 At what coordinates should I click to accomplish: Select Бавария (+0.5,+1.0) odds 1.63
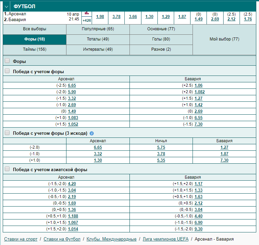(198, 197)
